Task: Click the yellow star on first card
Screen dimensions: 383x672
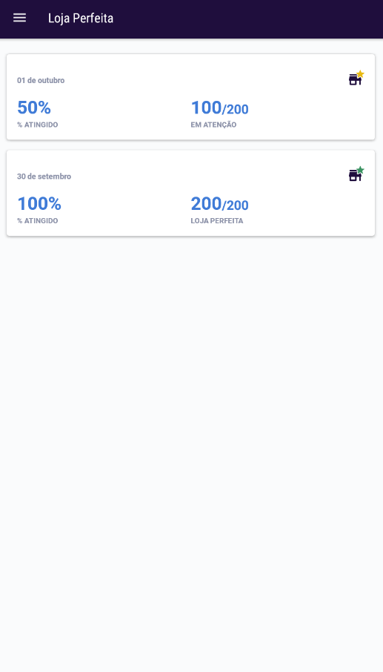Action: [x=360, y=73]
